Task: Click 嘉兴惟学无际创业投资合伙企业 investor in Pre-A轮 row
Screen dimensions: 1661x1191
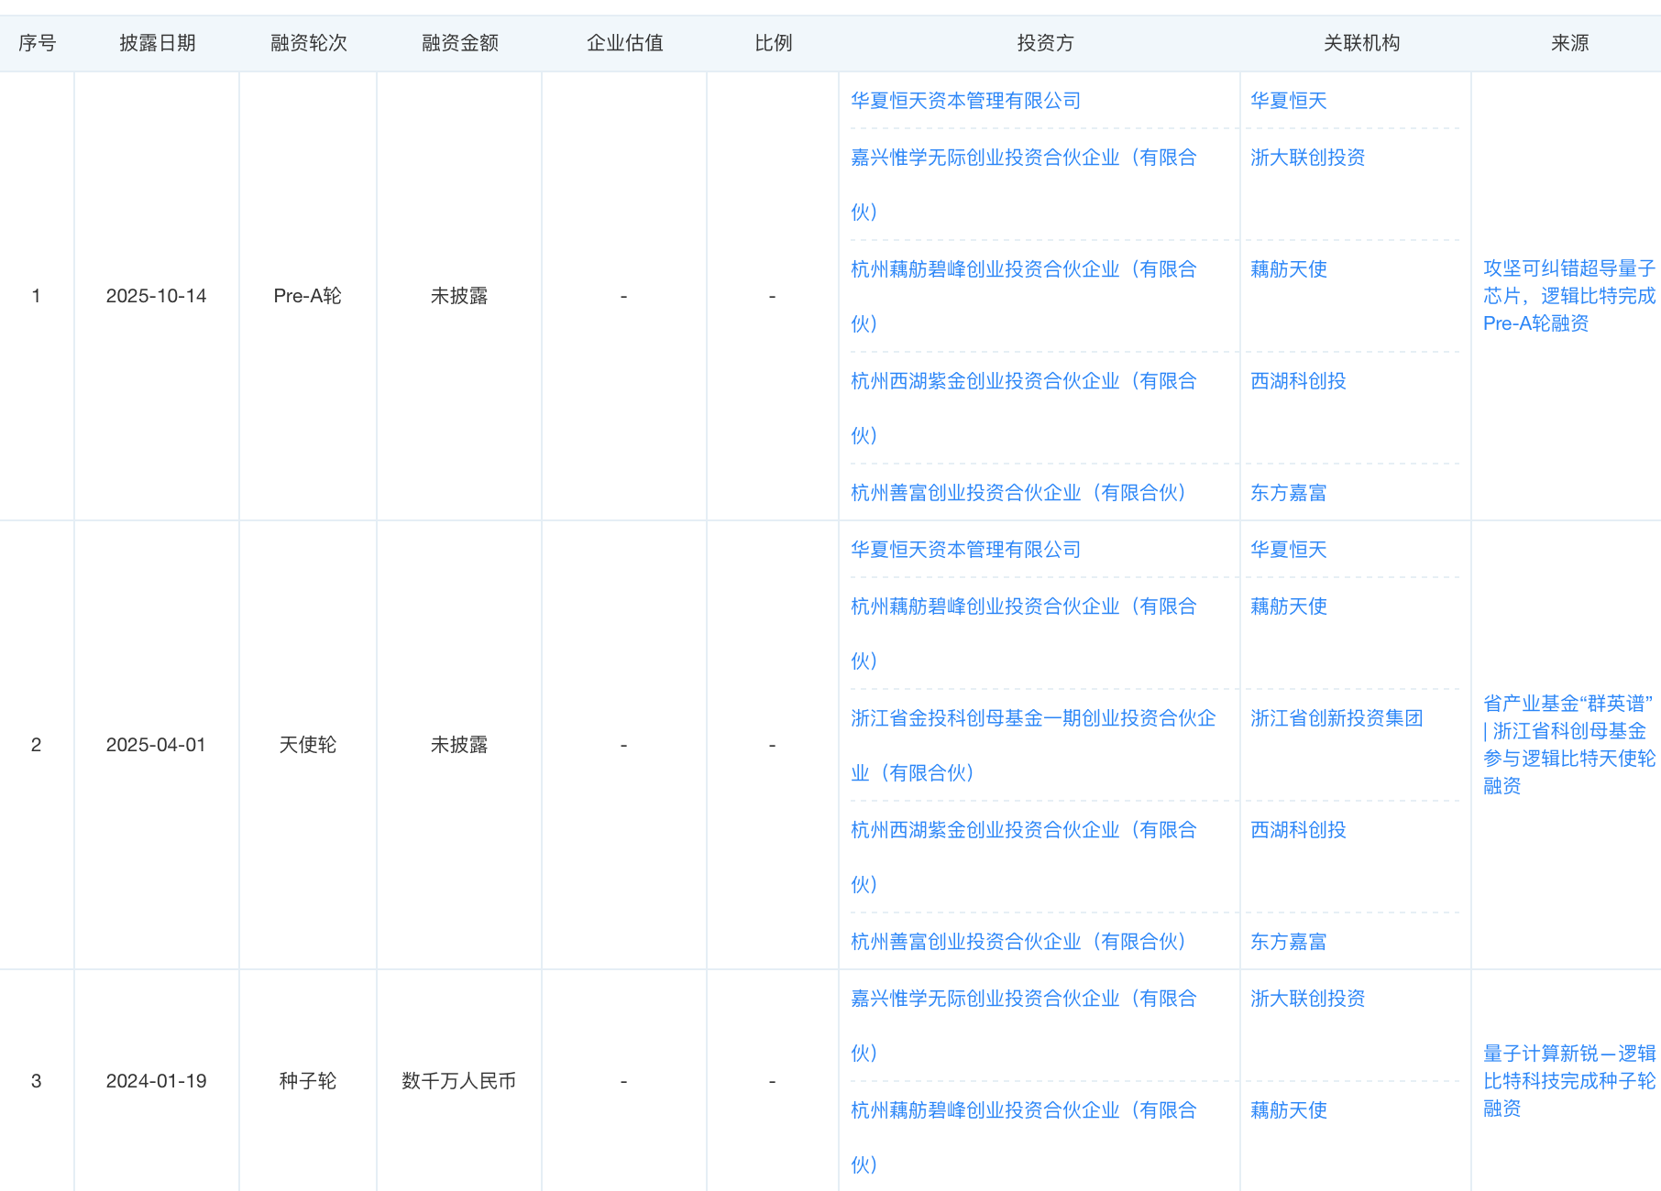Action: coord(1023,158)
